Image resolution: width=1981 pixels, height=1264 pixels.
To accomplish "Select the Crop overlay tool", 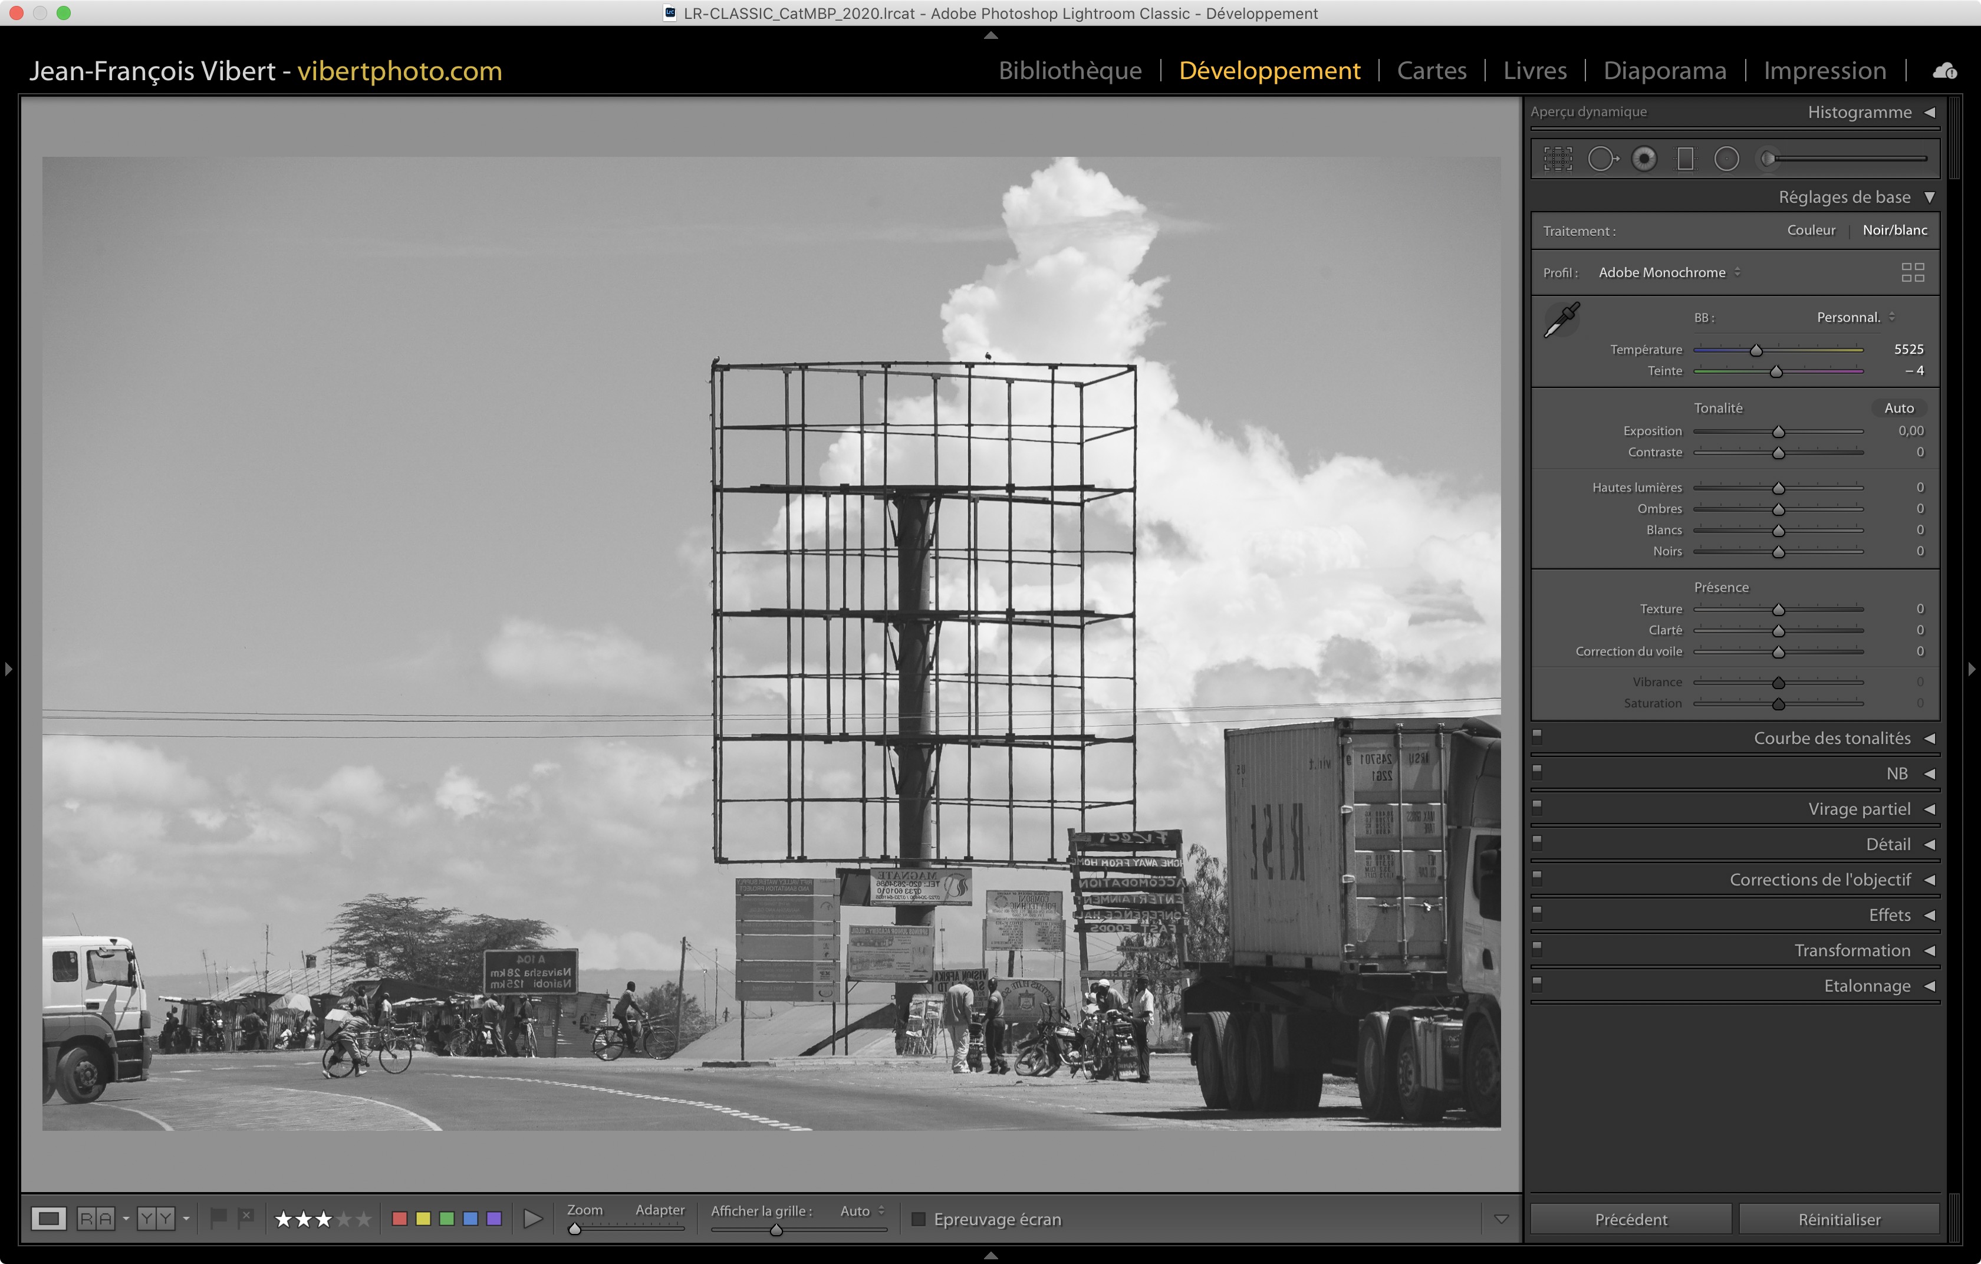I will [1557, 159].
